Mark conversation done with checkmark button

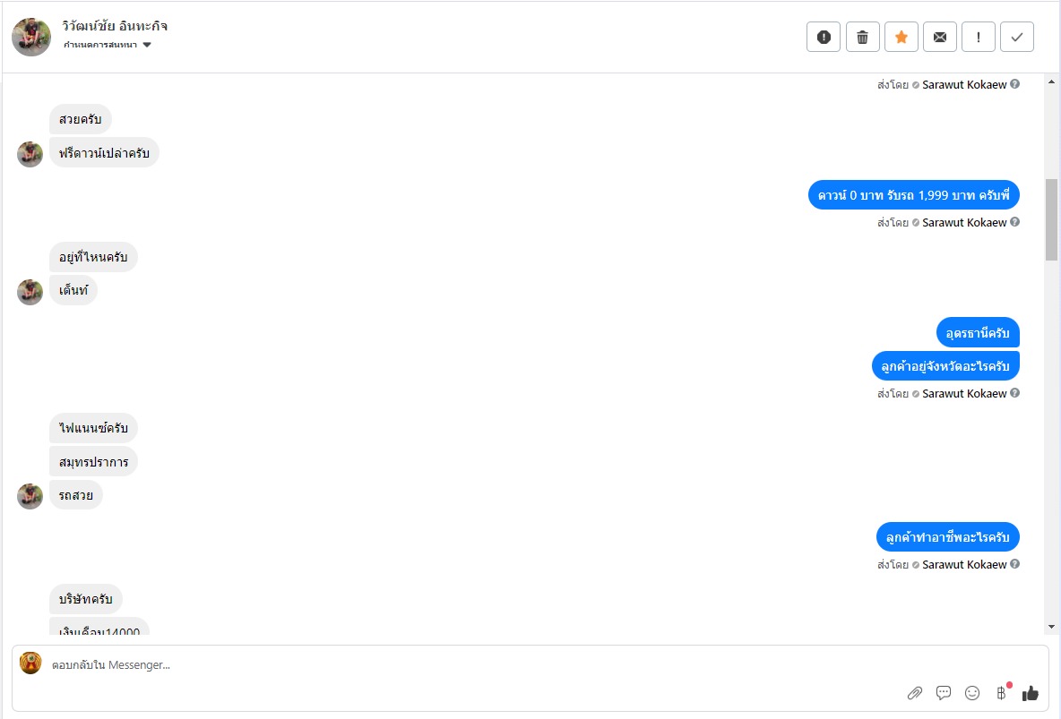1017,37
